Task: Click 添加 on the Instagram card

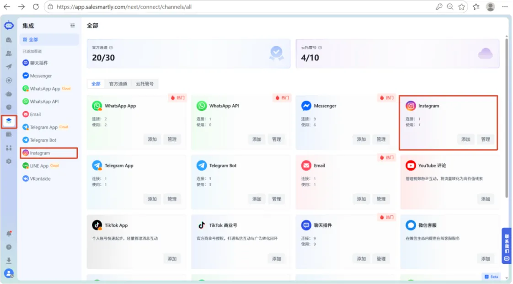Action: pyautogui.click(x=466, y=139)
